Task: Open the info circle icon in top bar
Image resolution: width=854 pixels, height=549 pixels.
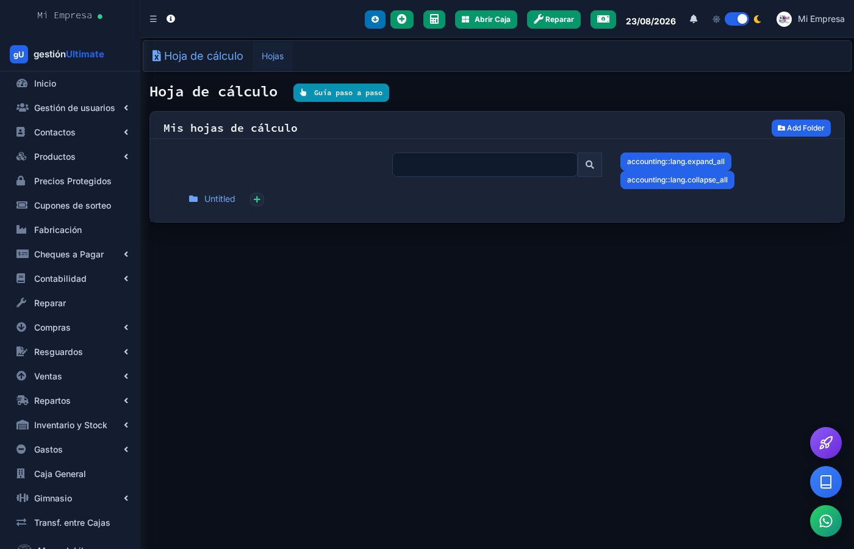Action: tap(171, 19)
